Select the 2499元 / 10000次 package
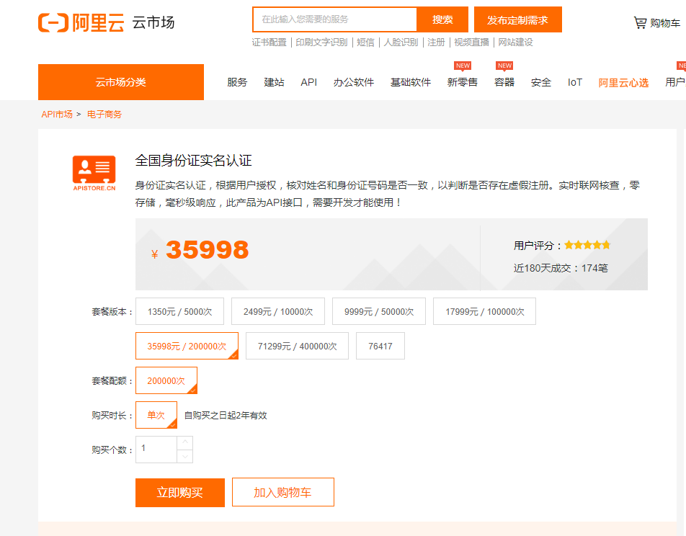 (x=278, y=311)
